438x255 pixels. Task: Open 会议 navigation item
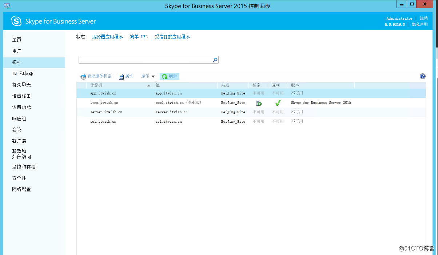(x=34, y=130)
